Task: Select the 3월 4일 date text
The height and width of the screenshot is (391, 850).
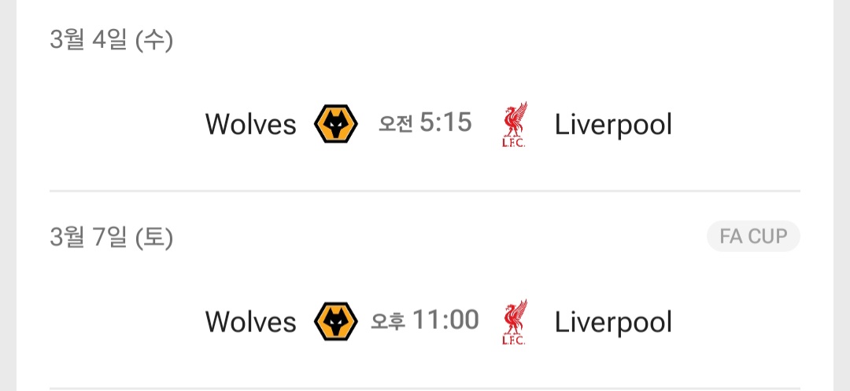Action: pyautogui.click(x=88, y=40)
